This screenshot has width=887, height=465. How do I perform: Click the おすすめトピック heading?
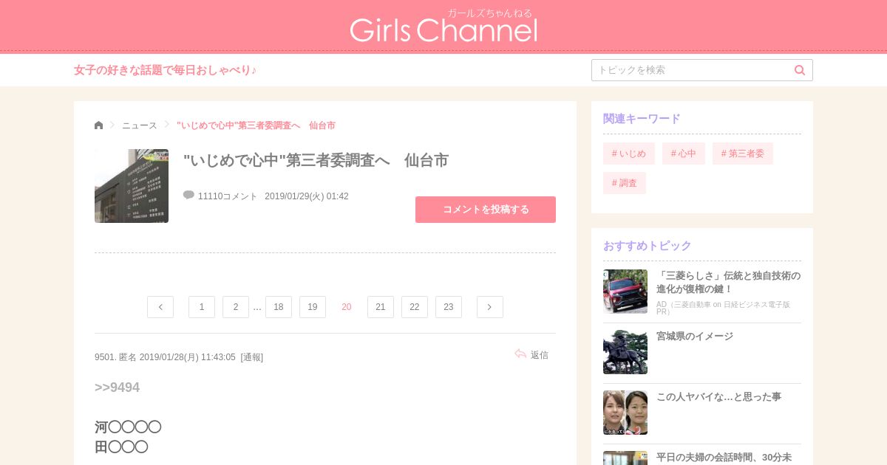pos(648,246)
